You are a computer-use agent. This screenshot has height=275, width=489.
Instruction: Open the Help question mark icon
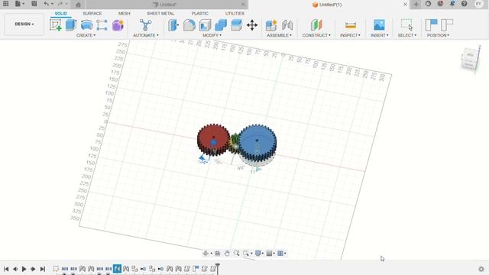(464, 4)
